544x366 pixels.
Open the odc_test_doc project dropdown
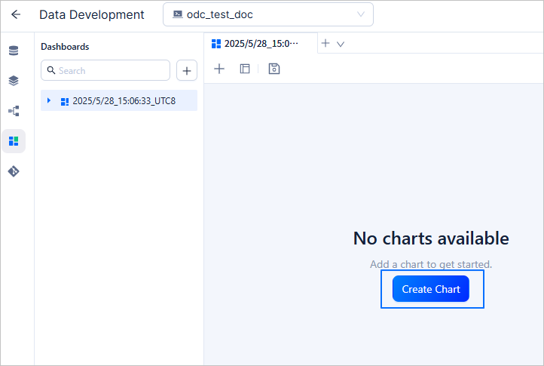click(267, 14)
